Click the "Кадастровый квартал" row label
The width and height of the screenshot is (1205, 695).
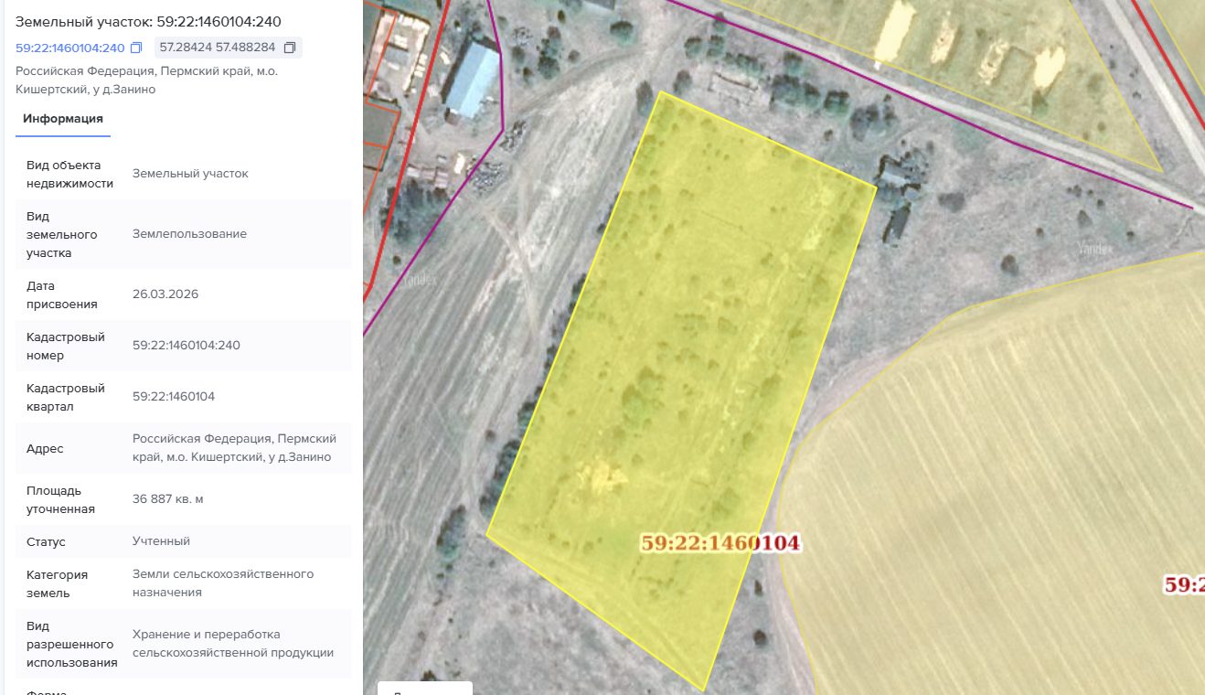(x=66, y=397)
